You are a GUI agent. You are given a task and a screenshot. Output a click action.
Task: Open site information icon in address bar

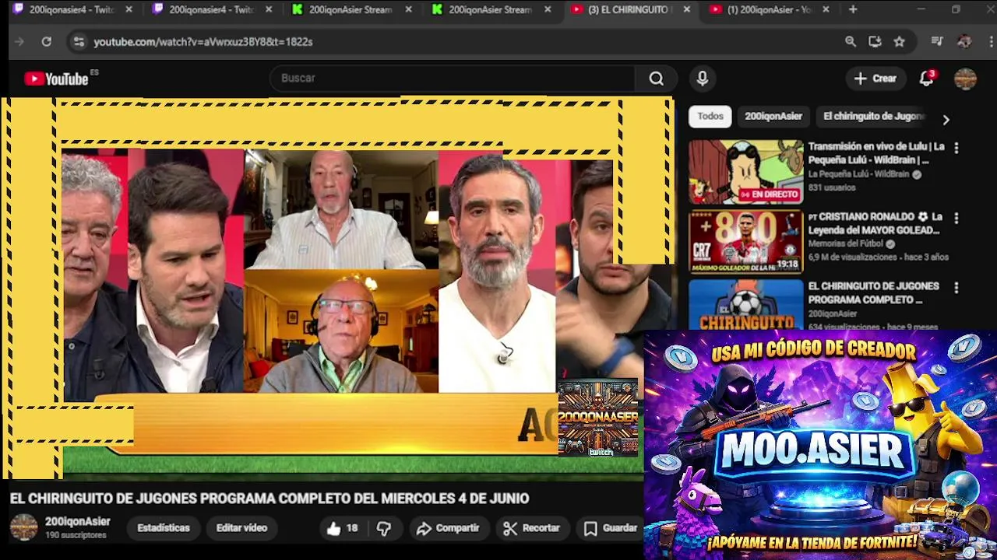coord(78,41)
